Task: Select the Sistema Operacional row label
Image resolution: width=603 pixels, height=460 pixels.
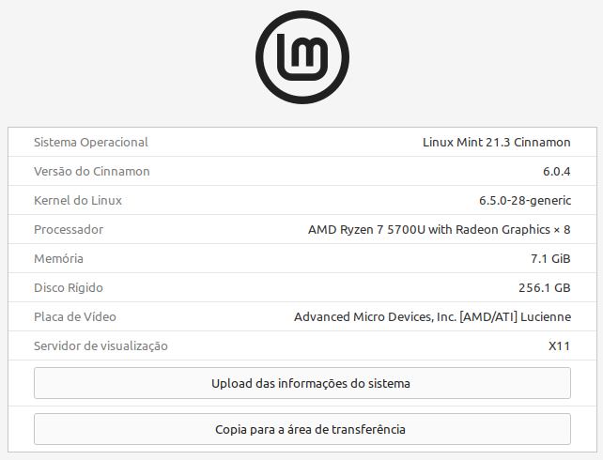Action: click(91, 142)
